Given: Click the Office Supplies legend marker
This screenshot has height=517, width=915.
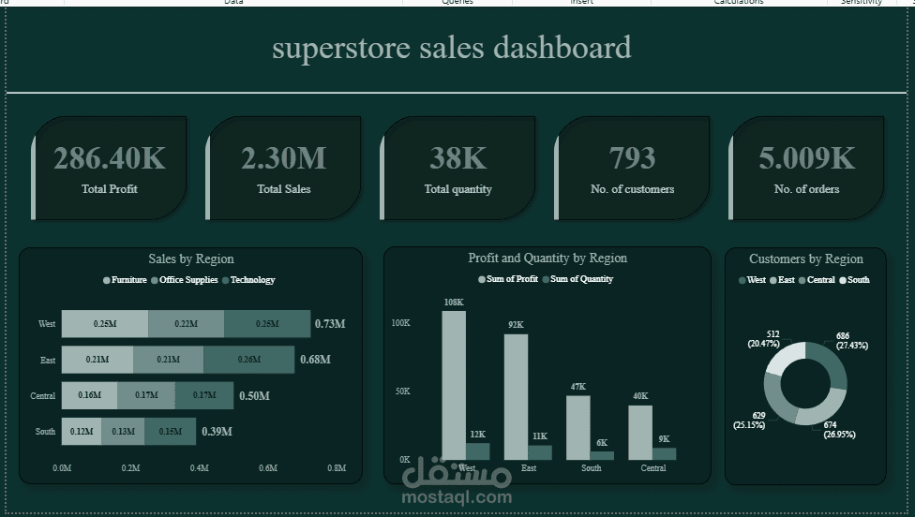Looking at the screenshot, I should [155, 280].
